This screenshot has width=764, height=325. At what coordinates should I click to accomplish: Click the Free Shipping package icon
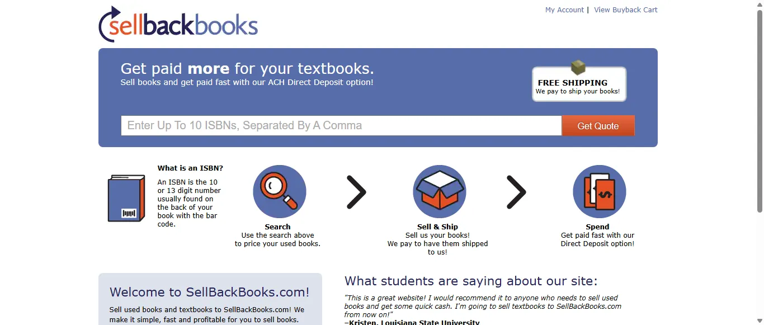tap(578, 67)
